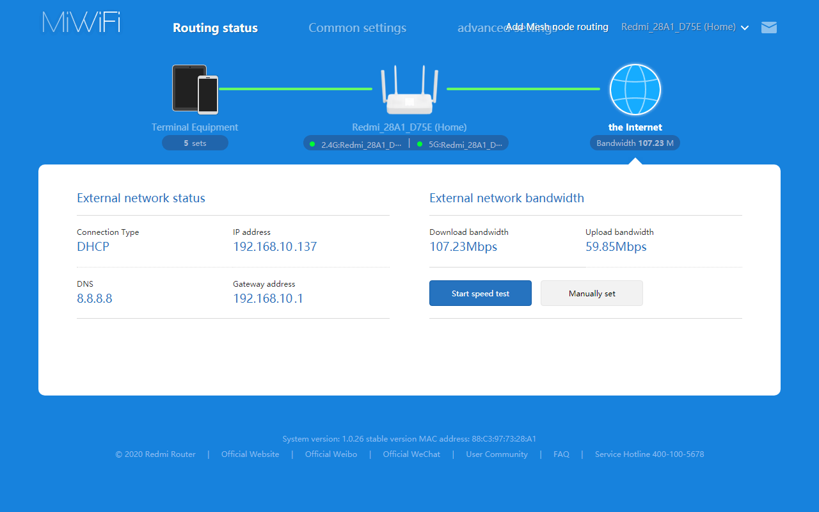The height and width of the screenshot is (512, 819).
Task: Visit the User Community link
Action: 497,454
